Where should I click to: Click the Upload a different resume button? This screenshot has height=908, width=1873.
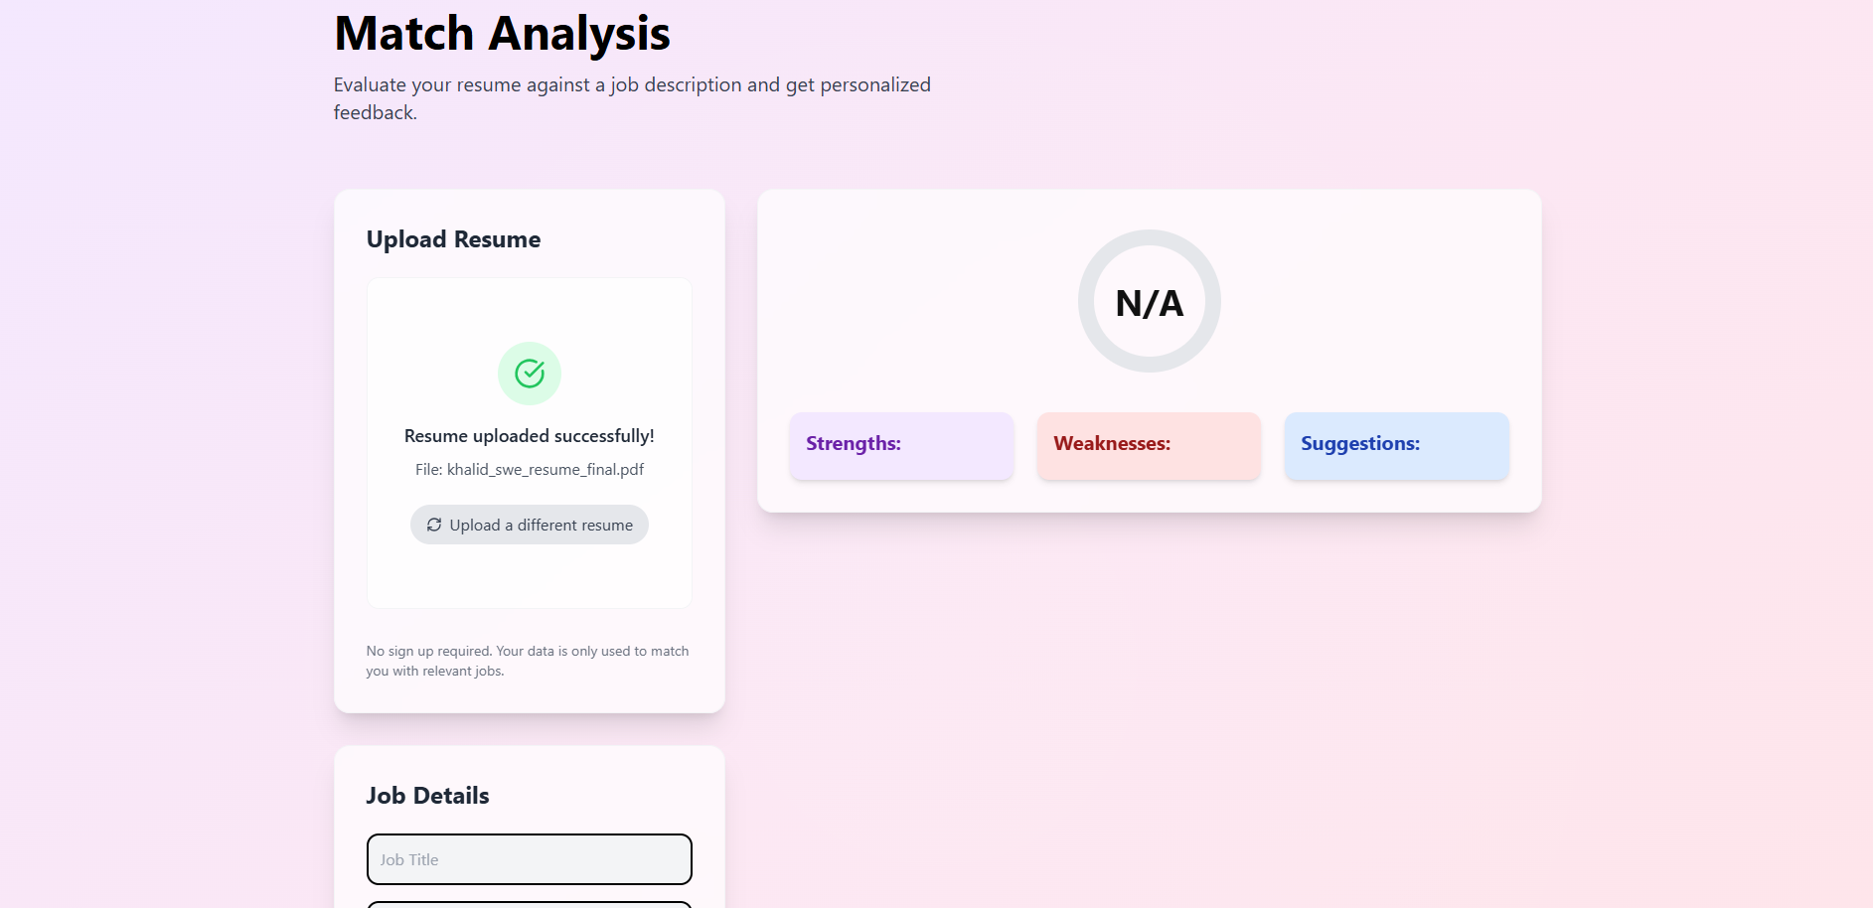[x=530, y=525]
